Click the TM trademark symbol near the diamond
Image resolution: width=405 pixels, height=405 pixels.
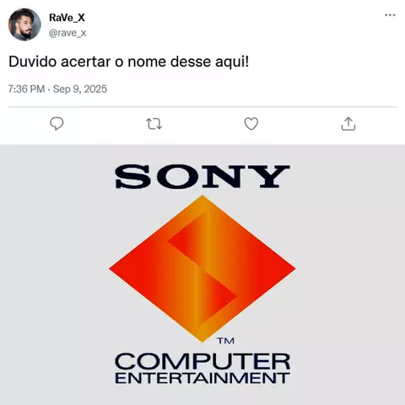click(x=225, y=341)
